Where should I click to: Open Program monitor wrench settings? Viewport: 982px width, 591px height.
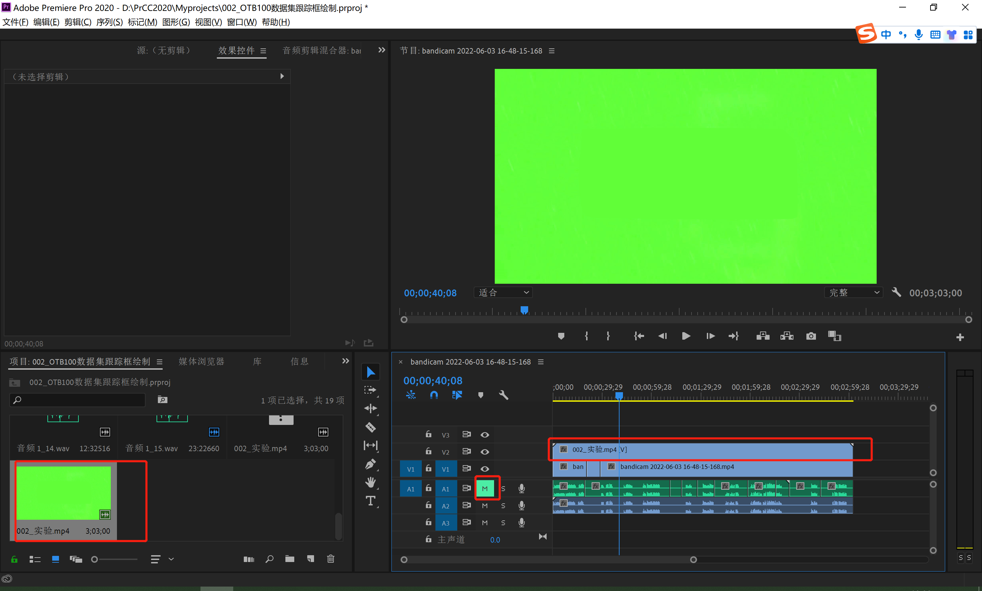(x=896, y=293)
